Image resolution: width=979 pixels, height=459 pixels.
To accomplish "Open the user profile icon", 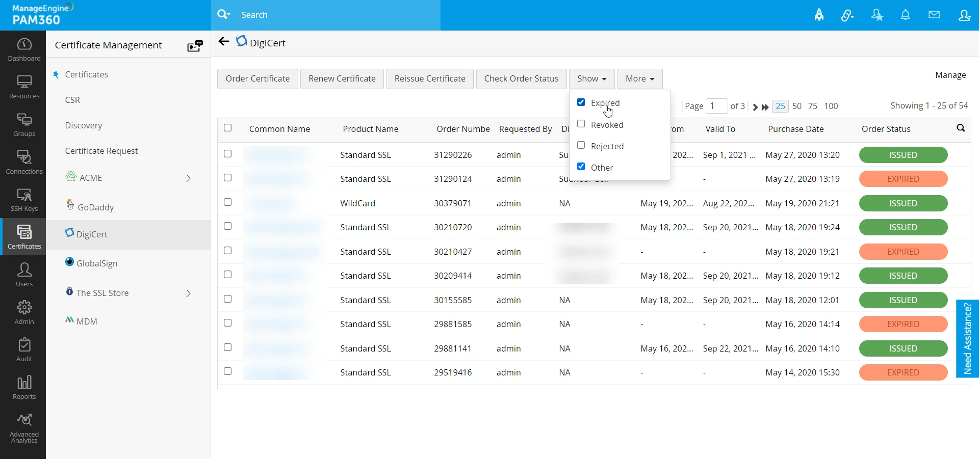I will (964, 15).
